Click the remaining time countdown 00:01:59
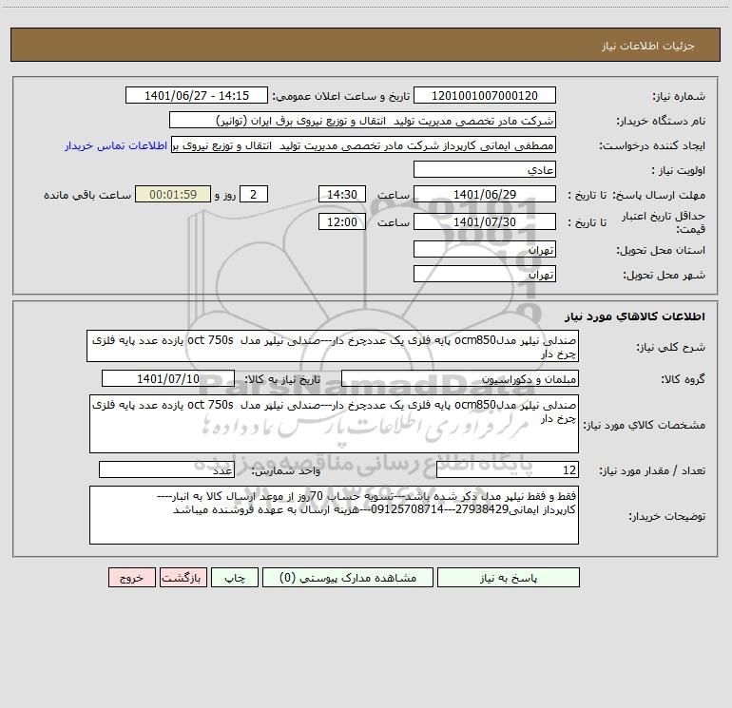 [173, 194]
